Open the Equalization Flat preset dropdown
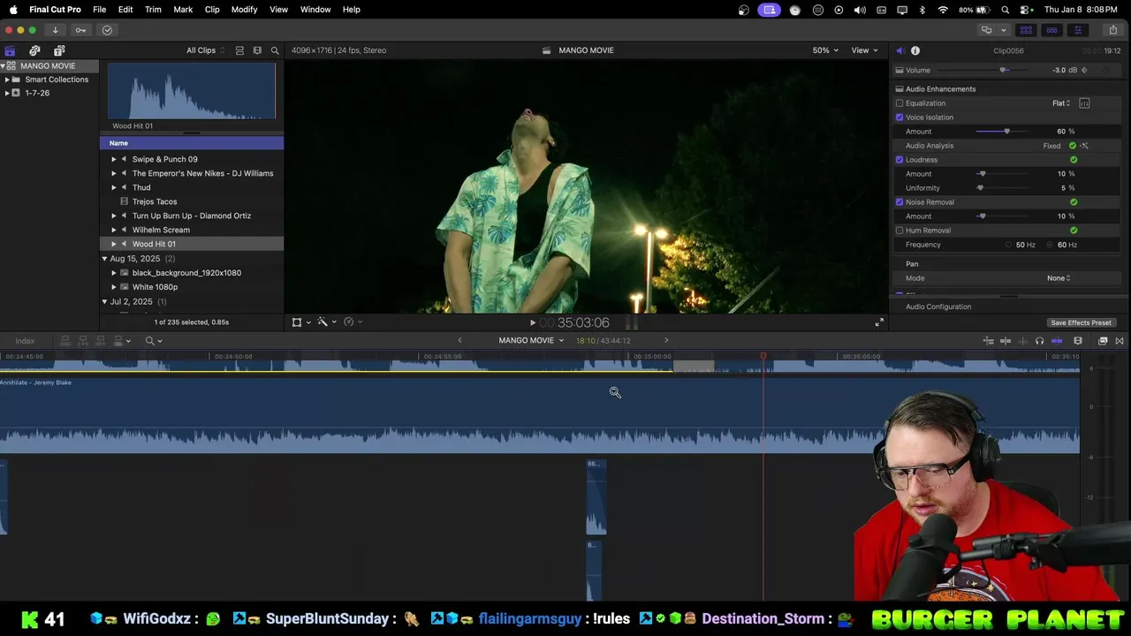This screenshot has height=636, width=1131. tap(1061, 103)
